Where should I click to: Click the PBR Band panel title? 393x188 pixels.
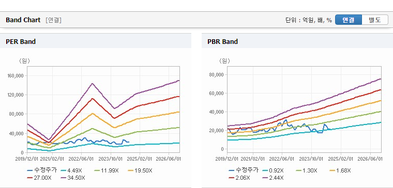tap(222, 41)
